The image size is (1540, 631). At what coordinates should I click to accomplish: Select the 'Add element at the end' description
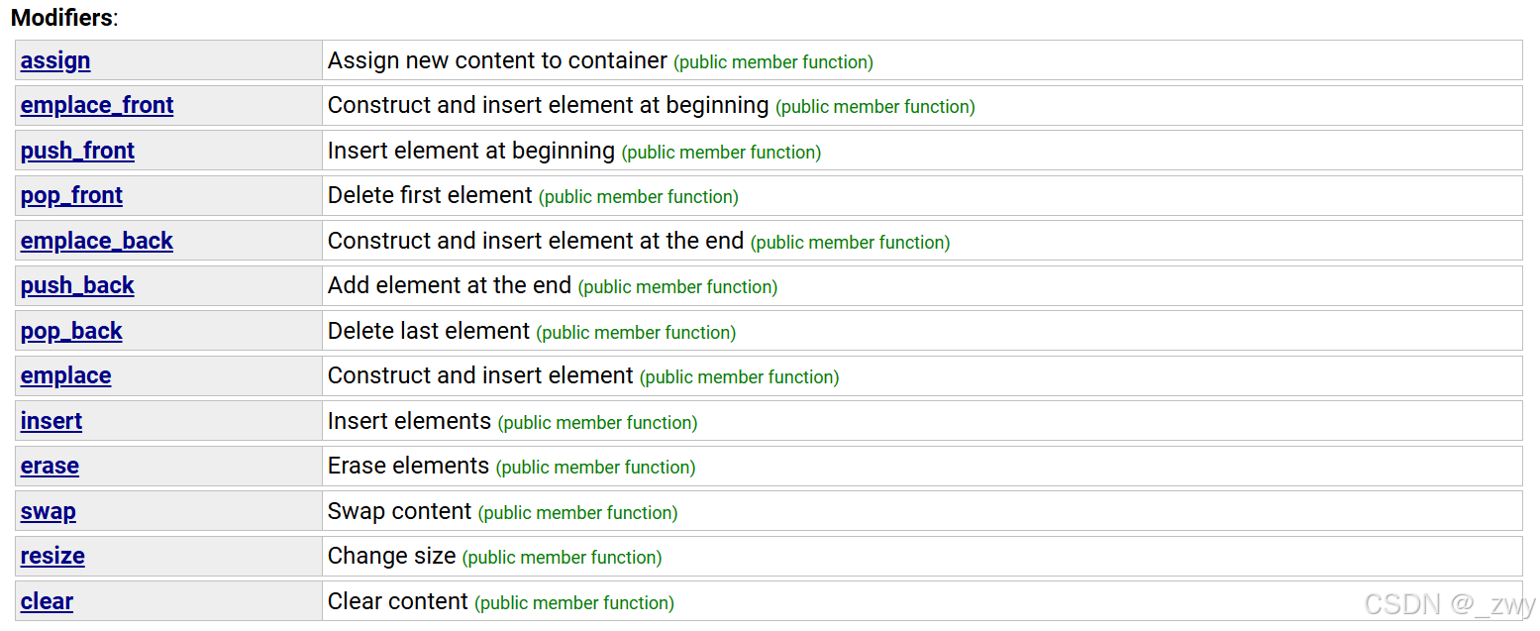[x=450, y=285]
